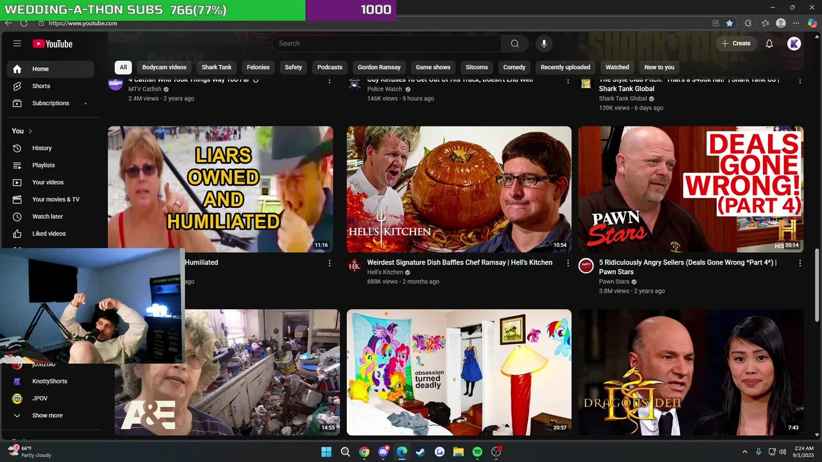Open the Pawn Stars channel name link

pos(614,282)
